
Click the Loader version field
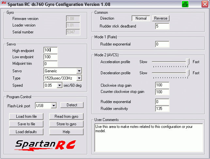coord(73,25)
